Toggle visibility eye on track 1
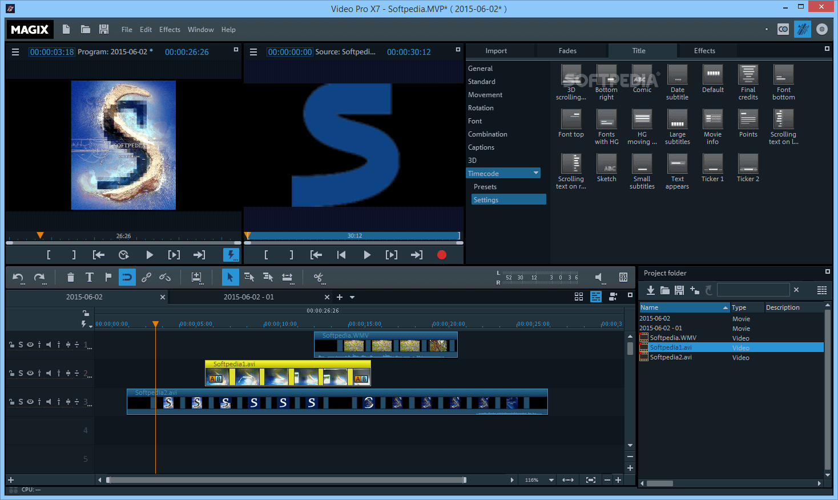Viewport: 838px width, 500px height. click(x=30, y=345)
